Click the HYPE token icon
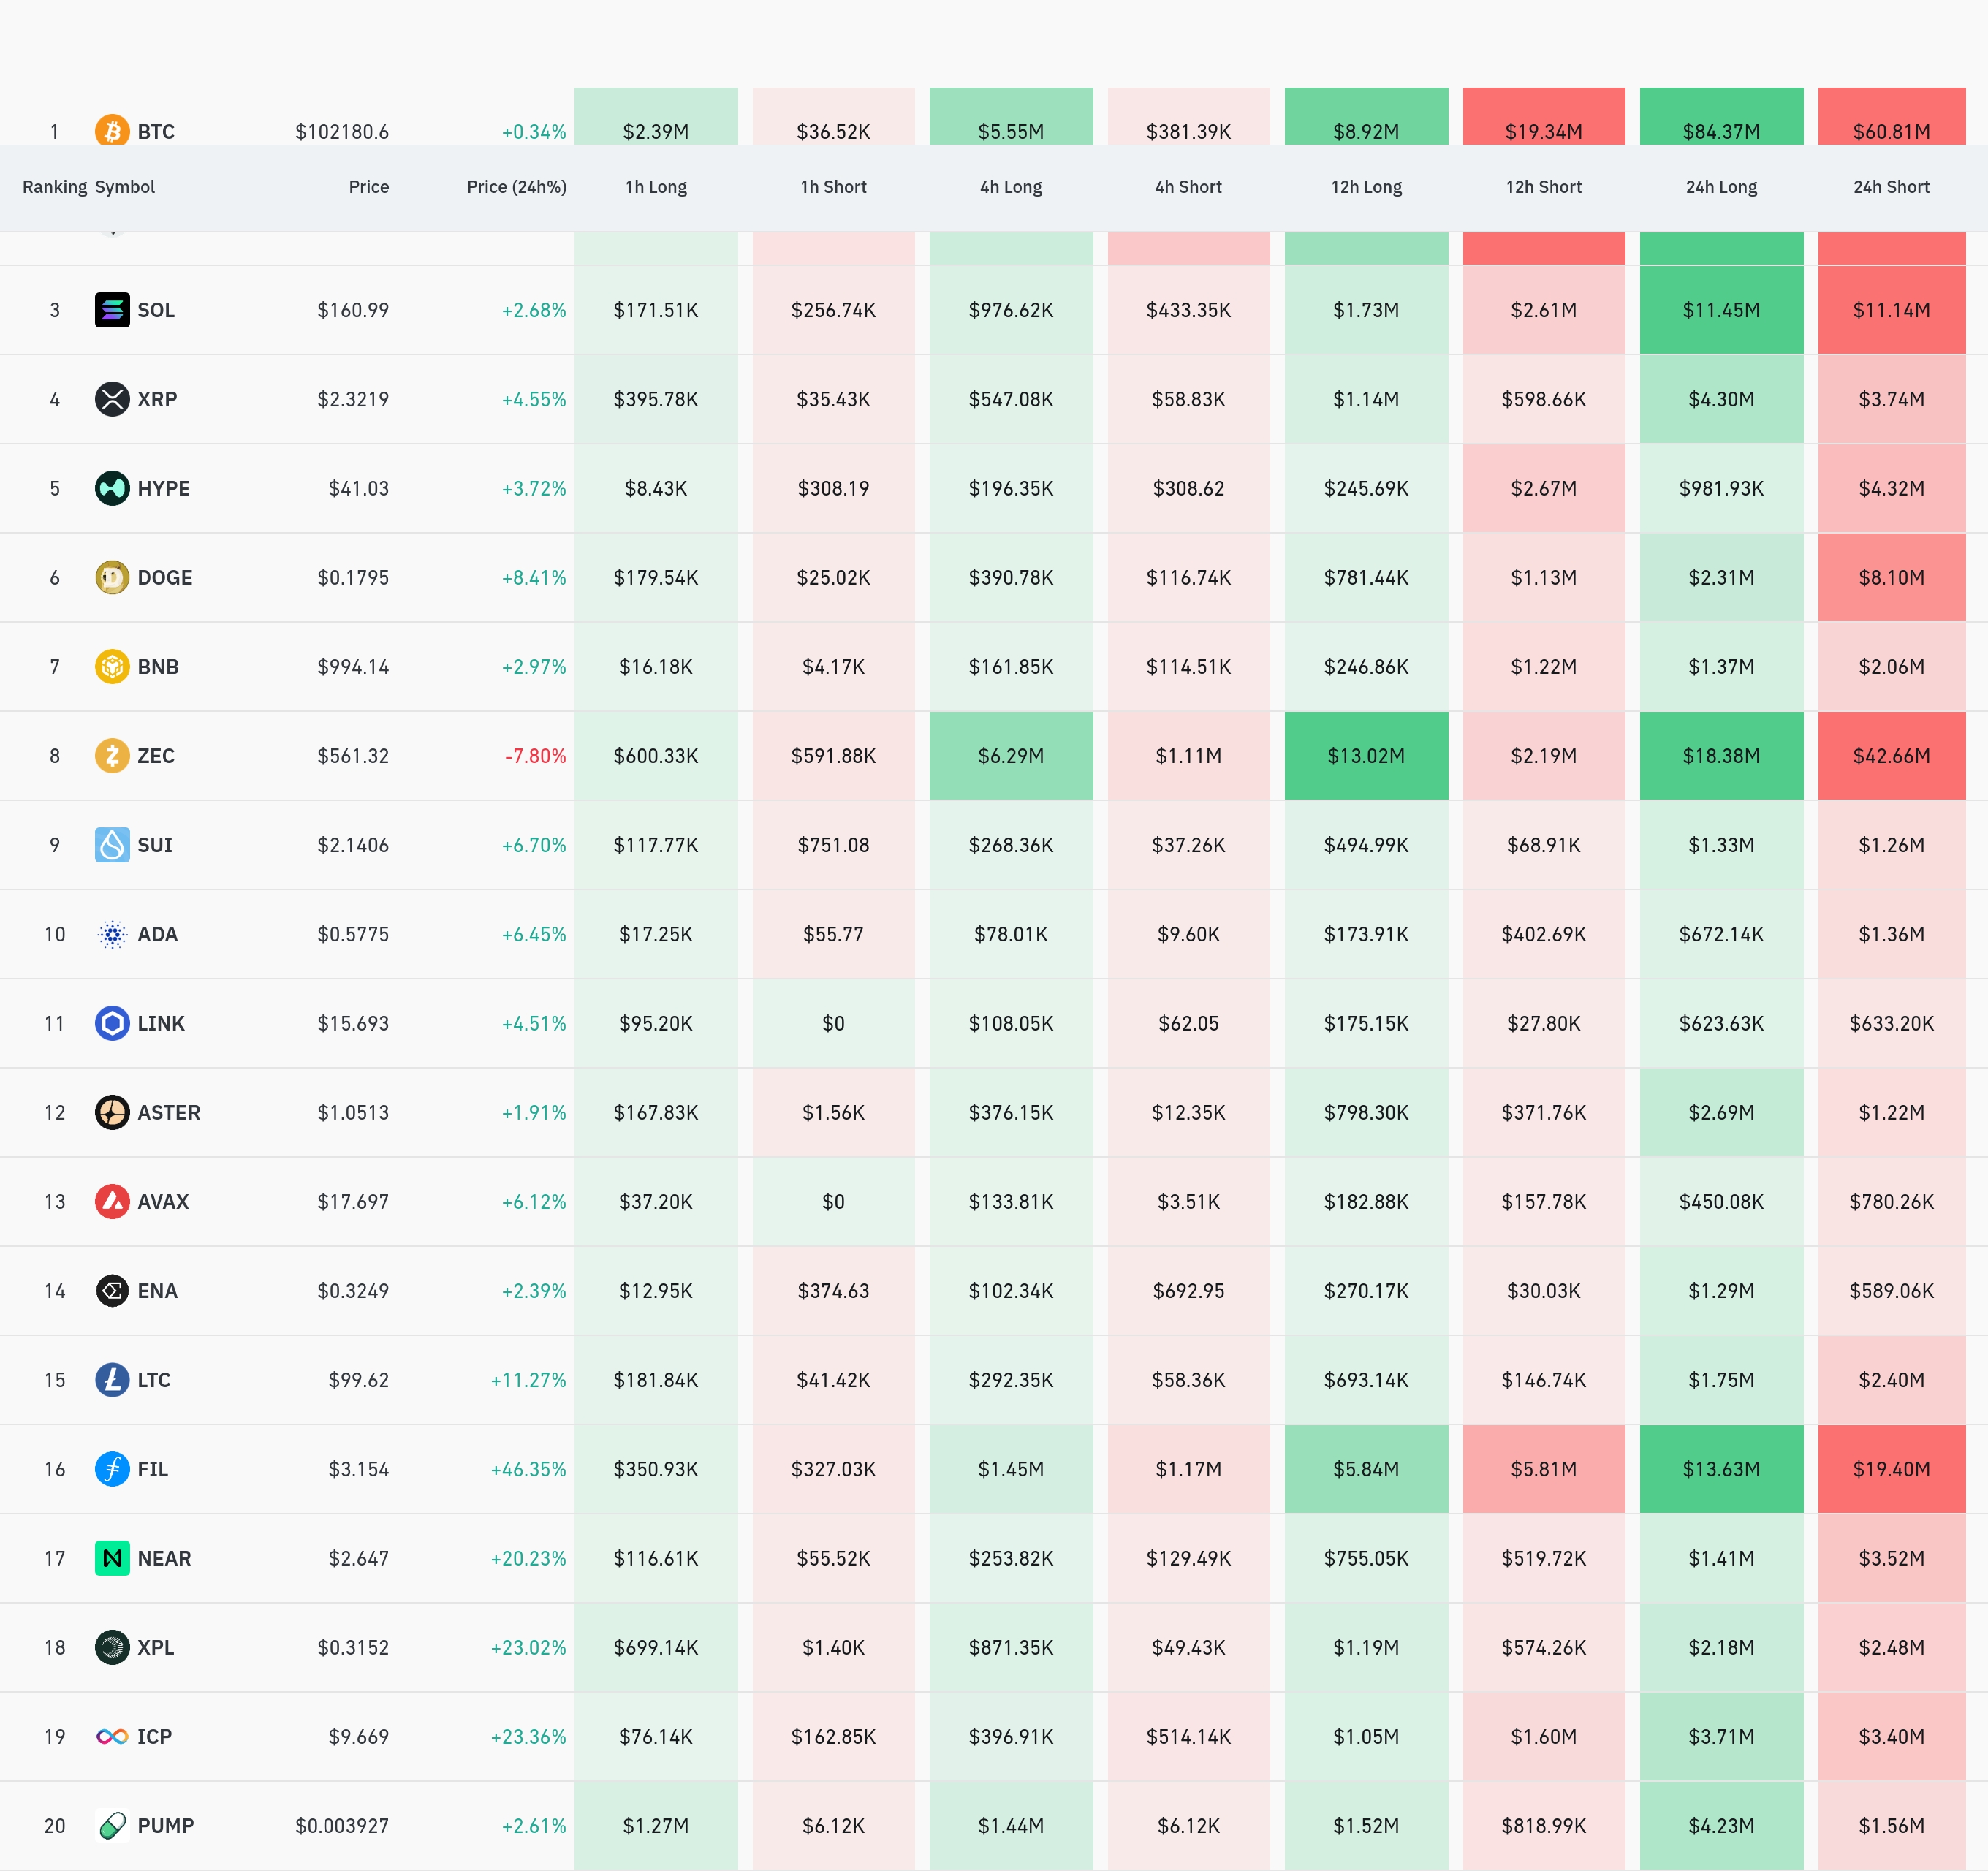 pyautogui.click(x=112, y=488)
